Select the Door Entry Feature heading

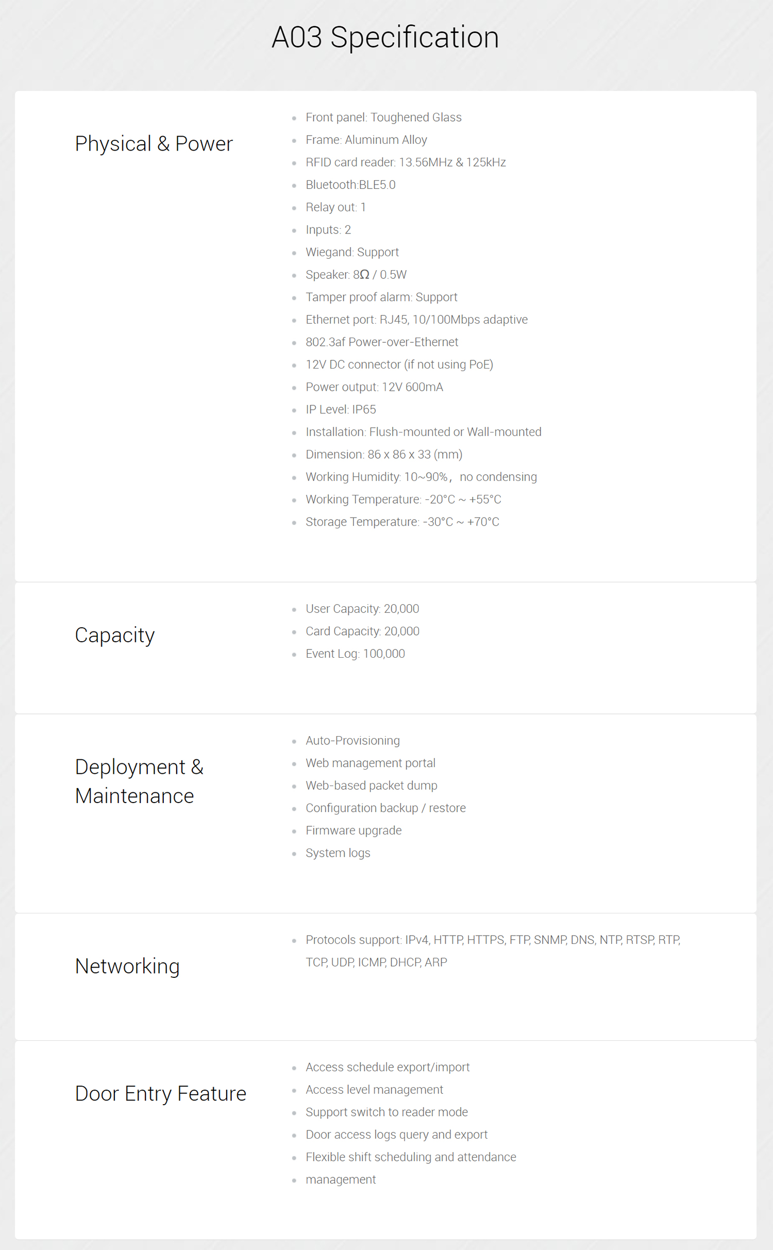coord(160,1093)
